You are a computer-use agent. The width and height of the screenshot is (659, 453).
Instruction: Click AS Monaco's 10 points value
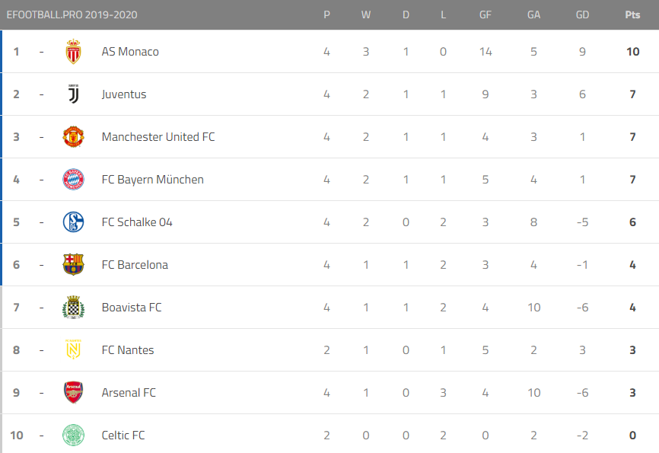(633, 52)
